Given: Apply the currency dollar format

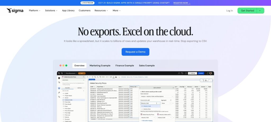Looking at the screenshot, I should point(93,77).
